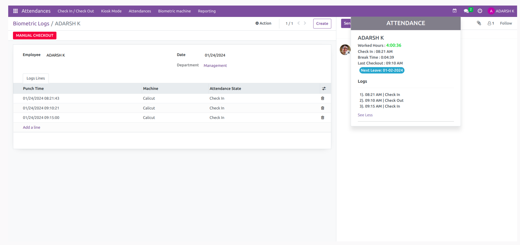The height and width of the screenshot is (245, 520).
Task: Click the Follow button
Action: [506, 23]
